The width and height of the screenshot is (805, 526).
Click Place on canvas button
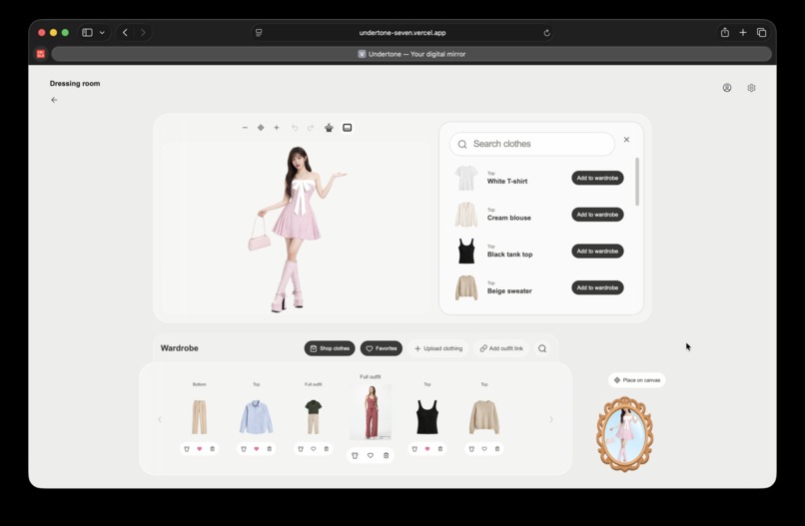point(636,380)
